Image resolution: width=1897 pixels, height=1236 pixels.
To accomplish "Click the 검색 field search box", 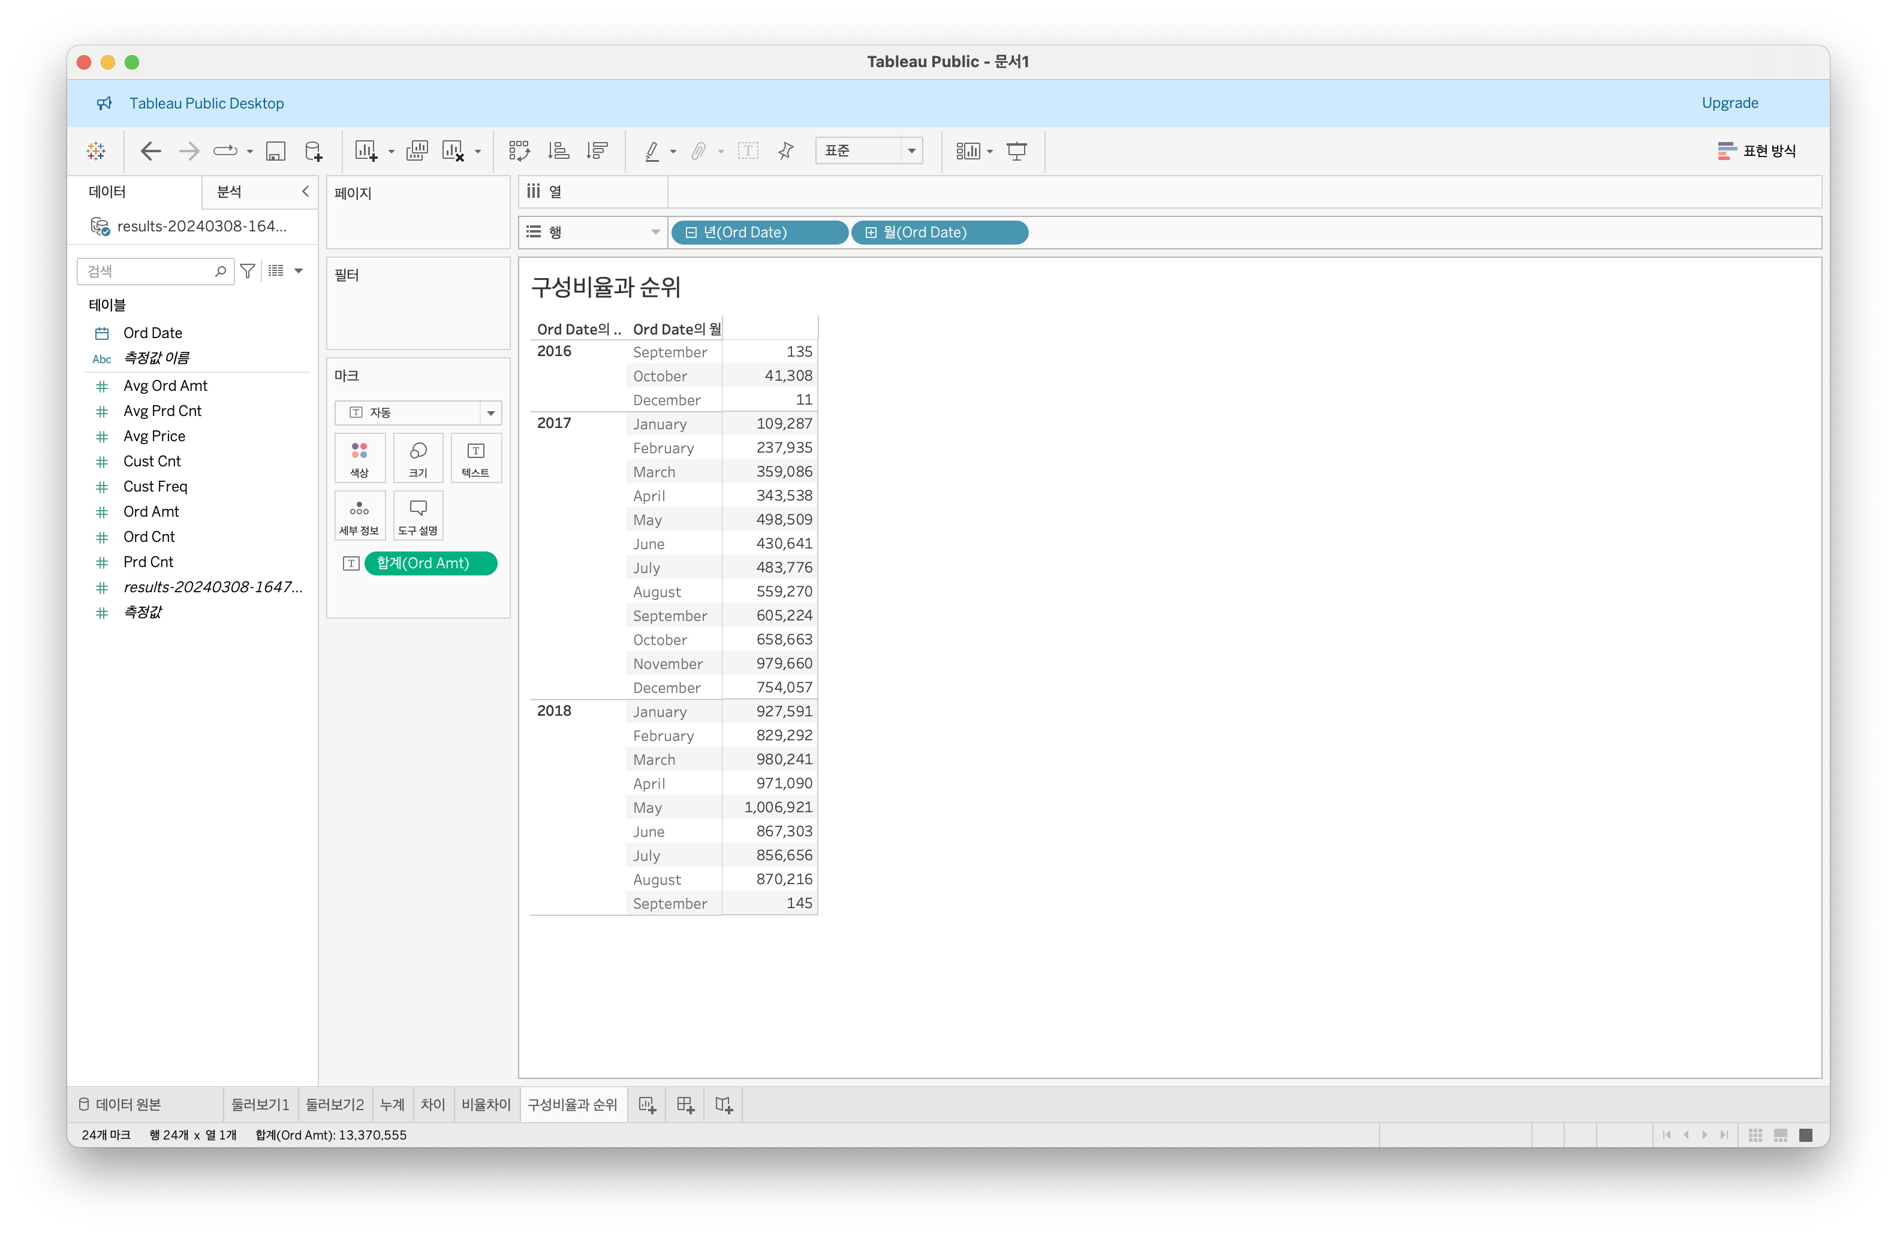I will point(147,271).
